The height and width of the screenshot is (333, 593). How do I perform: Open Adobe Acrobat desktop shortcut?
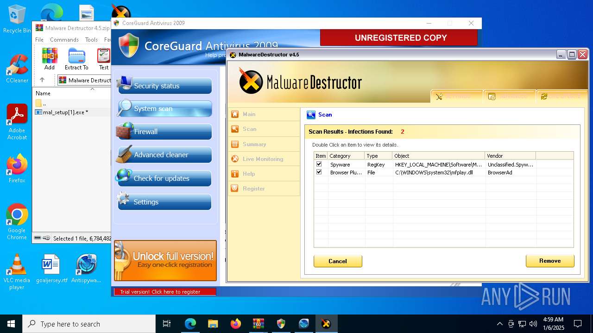[17, 122]
